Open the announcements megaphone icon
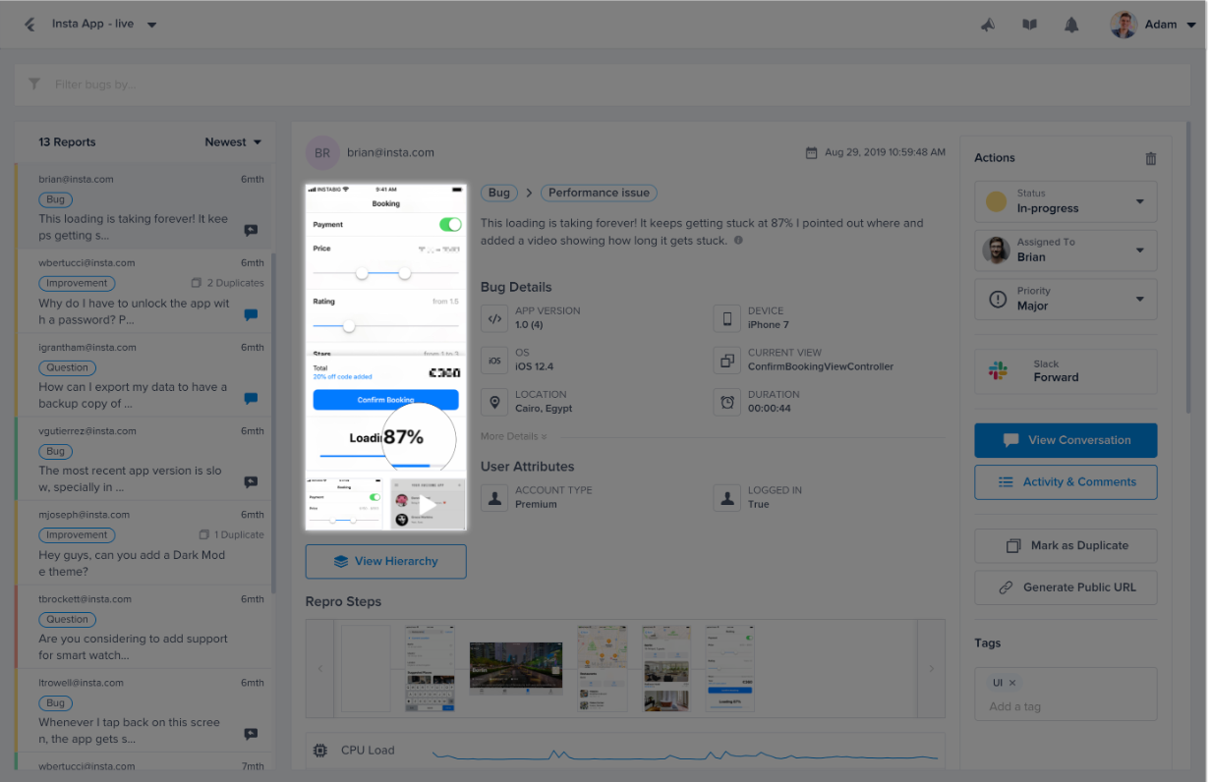 point(988,25)
